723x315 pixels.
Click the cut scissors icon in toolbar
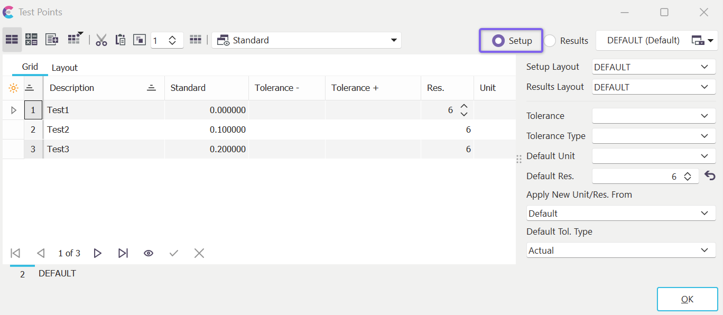click(101, 40)
